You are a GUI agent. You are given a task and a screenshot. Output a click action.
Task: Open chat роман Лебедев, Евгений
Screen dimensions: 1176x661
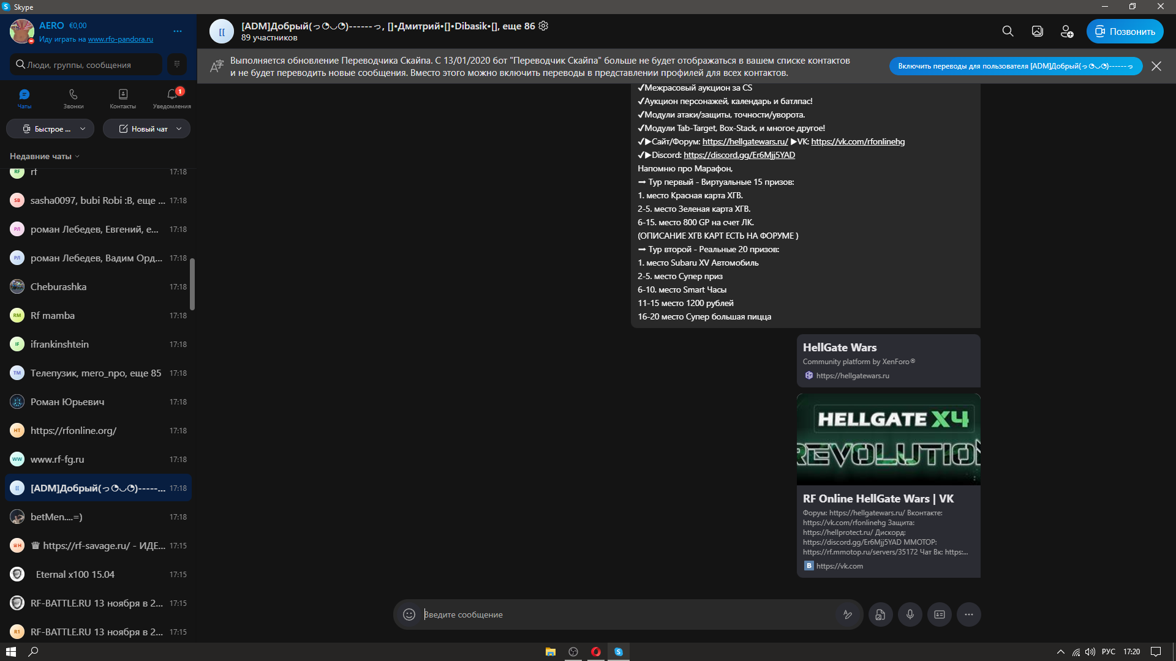(98, 229)
